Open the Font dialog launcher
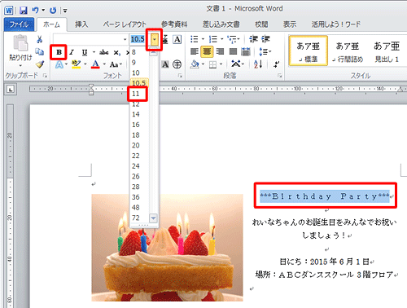407x308 pixels. tap(180, 76)
